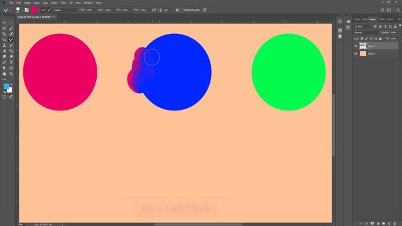
Task: Swap foreground and background colors
Action: 11,85
